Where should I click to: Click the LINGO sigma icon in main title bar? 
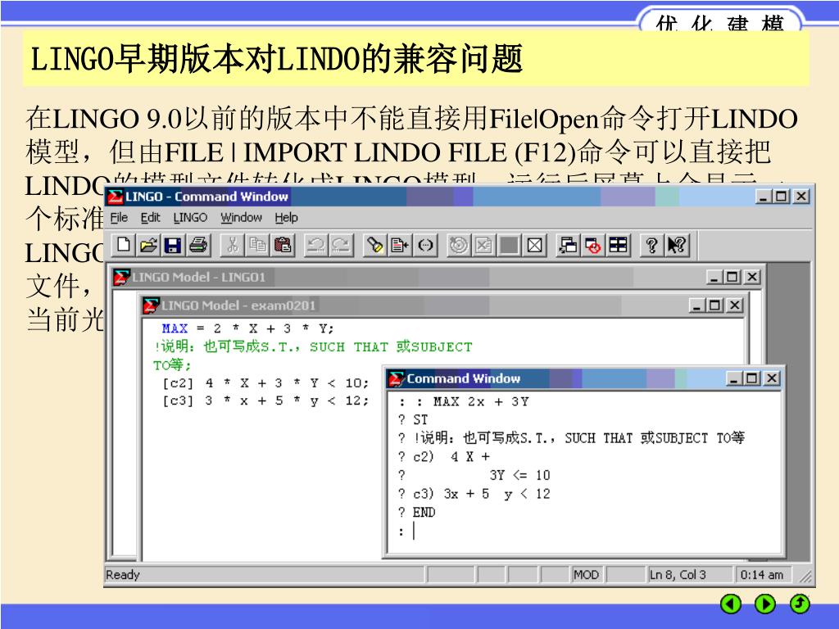tap(115, 197)
